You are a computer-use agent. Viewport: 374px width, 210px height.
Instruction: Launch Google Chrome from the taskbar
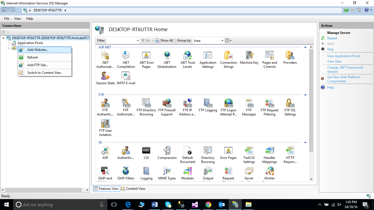(x=208, y=205)
